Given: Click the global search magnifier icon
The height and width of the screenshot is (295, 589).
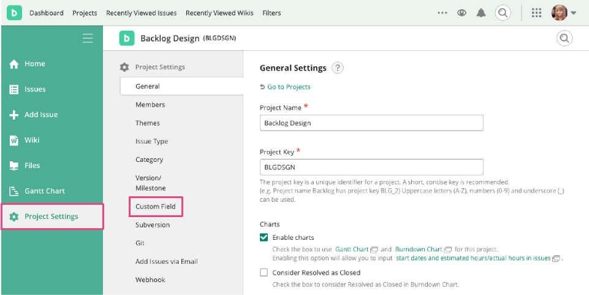Looking at the screenshot, I should [503, 13].
